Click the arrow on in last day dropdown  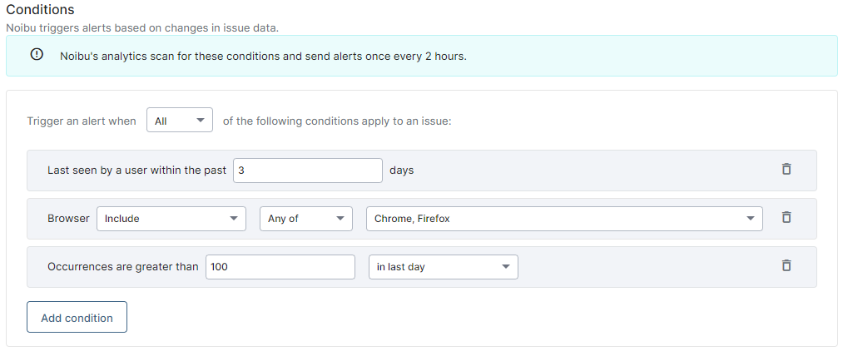[505, 267]
